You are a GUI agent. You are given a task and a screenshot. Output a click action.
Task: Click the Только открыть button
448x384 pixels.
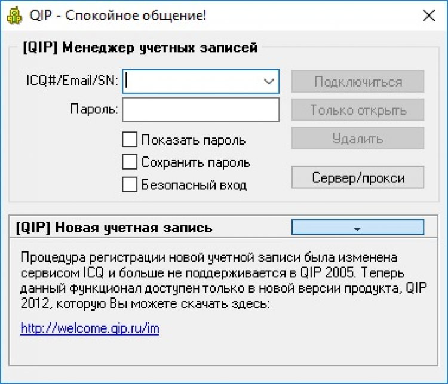pos(358,110)
